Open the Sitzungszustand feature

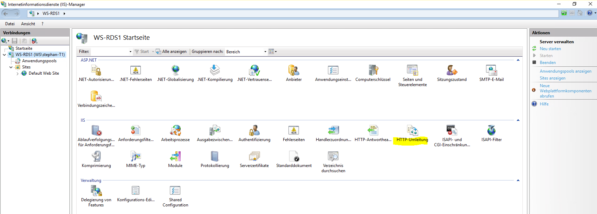(452, 73)
